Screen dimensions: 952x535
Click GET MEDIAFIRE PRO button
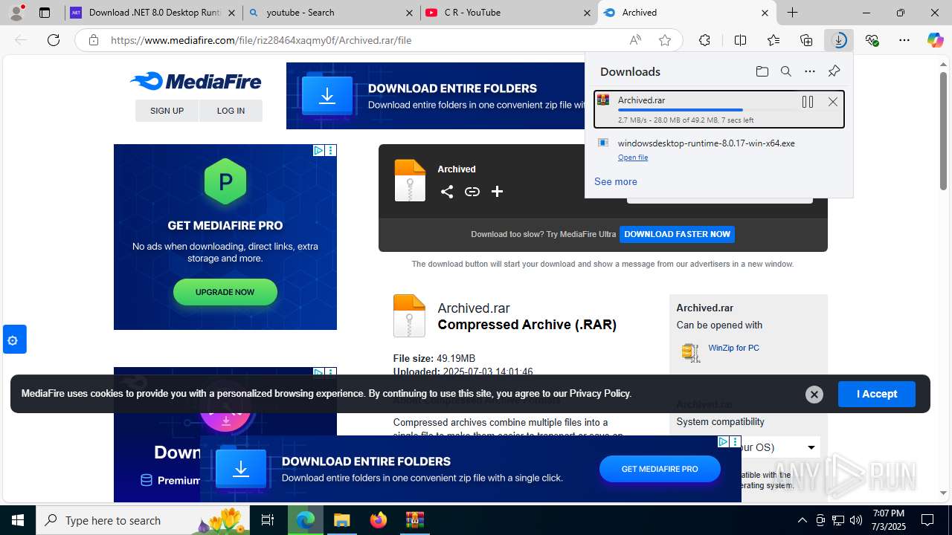pyautogui.click(x=660, y=469)
